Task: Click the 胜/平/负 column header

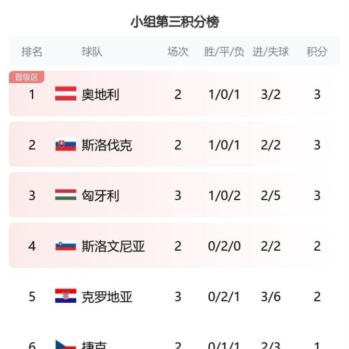Action: click(x=224, y=51)
